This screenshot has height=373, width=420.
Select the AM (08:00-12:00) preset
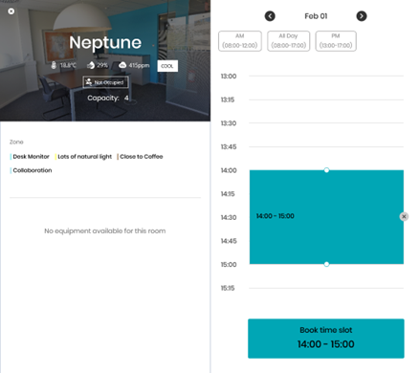(x=240, y=41)
